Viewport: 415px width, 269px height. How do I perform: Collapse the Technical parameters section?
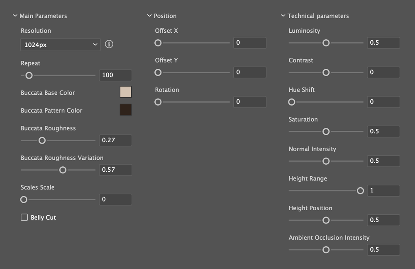283,16
